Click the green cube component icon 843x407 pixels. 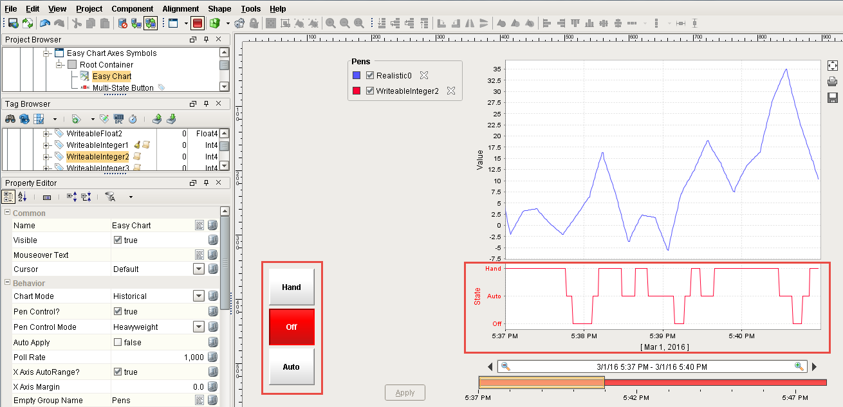pyautogui.click(x=216, y=23)
